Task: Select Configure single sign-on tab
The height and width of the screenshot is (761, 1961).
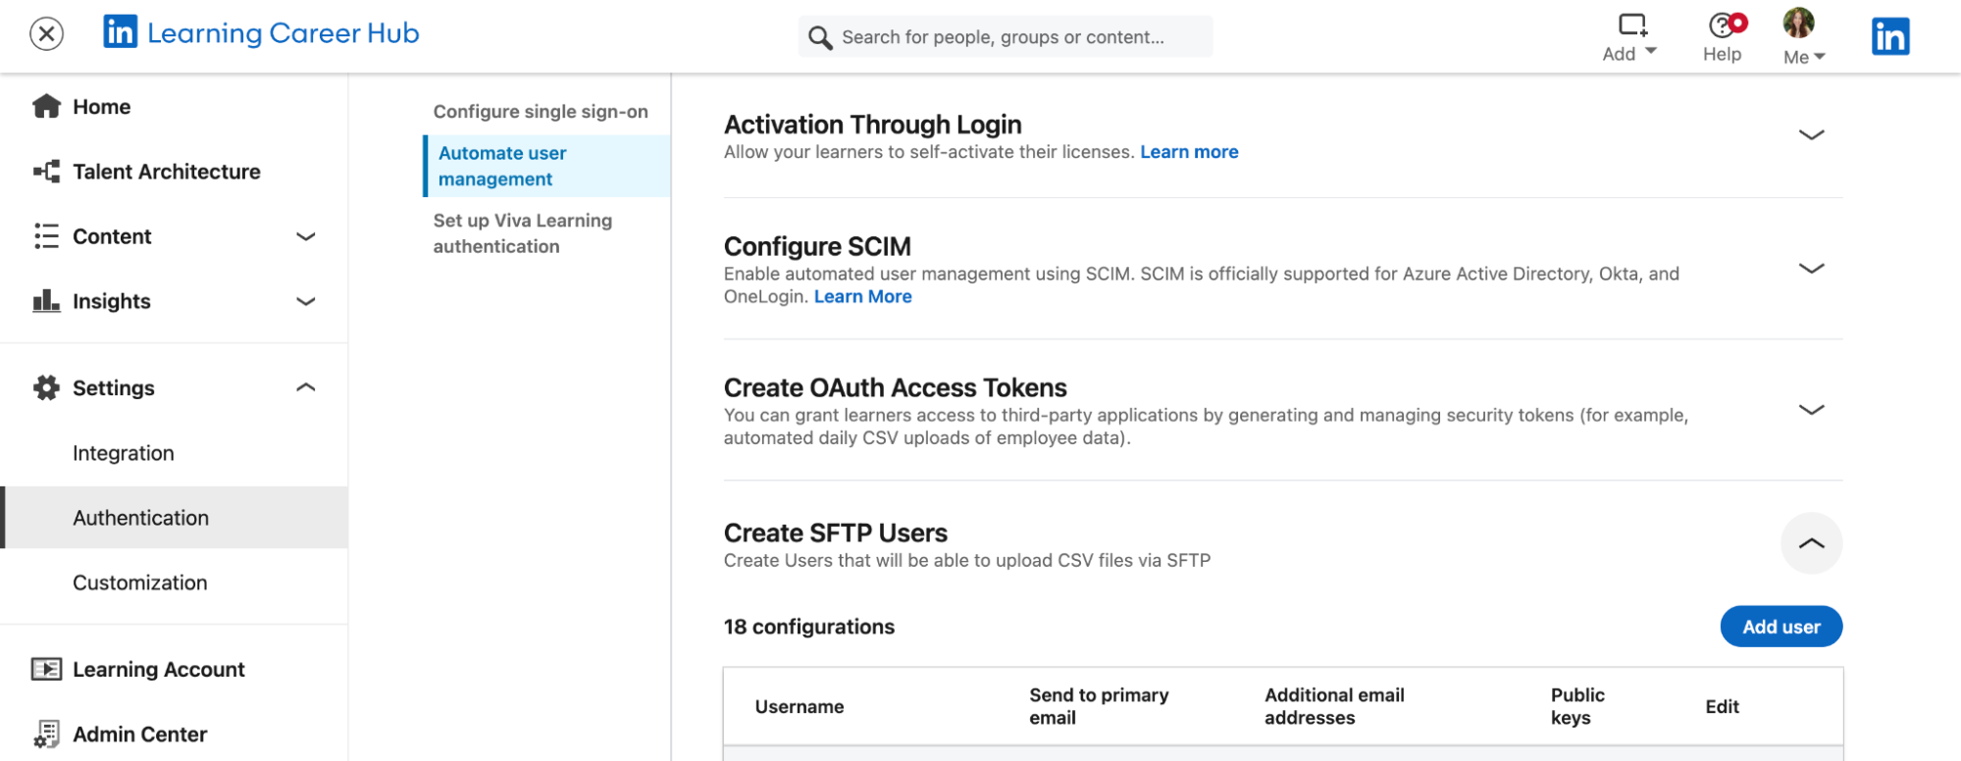Action: [x=541, y=112]
